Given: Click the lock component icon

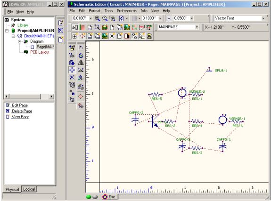Looking at the screenshot, I should (72, 92).
